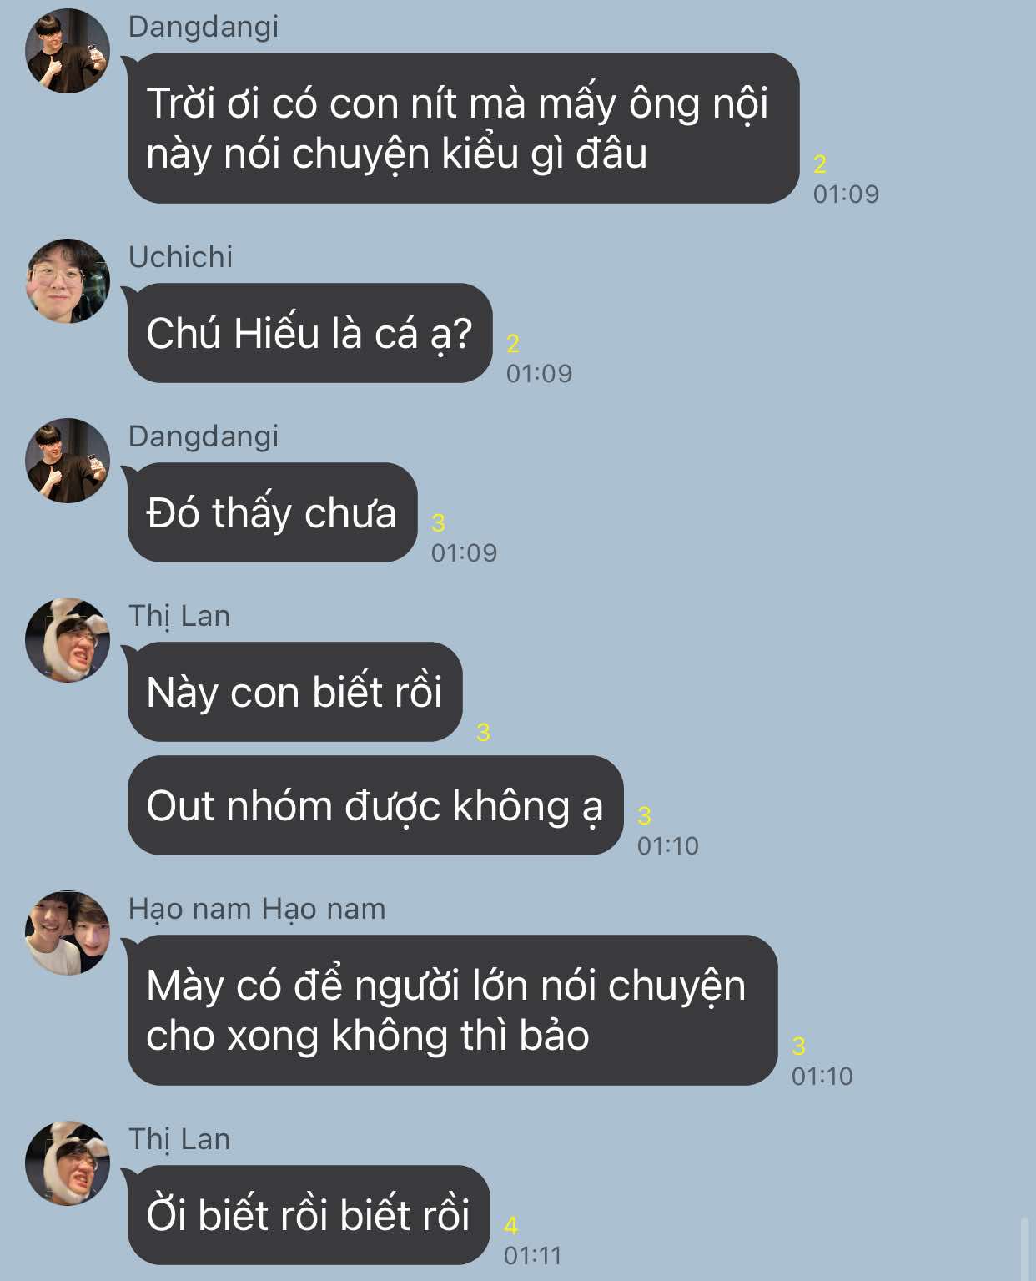Click the Uchichi sender name

(x=180, y=256)
